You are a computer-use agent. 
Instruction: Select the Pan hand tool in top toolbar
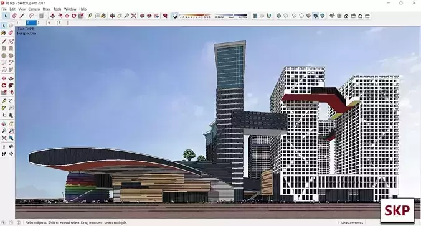pyautogui.click(x=120, y=16)
